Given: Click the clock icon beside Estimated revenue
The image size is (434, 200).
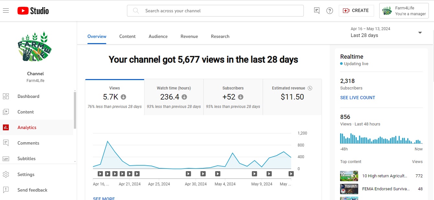Looking at the screenshot, I should (310, 88).
